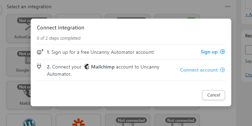
Task: Select the Mailchimp integration tile behind dialog
Action: pos(19,95)
